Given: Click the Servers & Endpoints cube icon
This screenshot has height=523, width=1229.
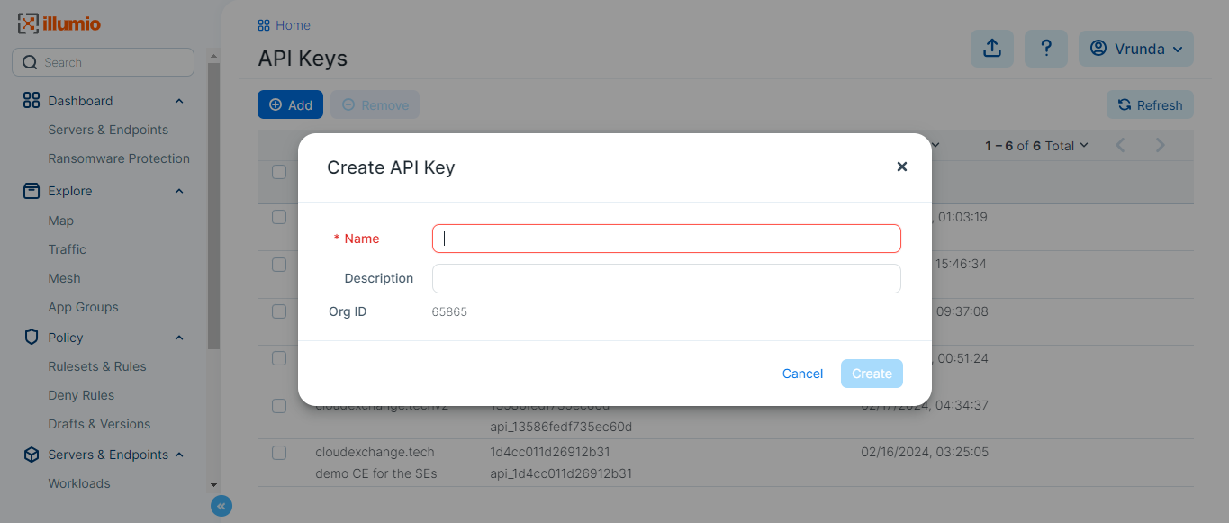Looking at the screenshot, I should click(x=32, y=455).
